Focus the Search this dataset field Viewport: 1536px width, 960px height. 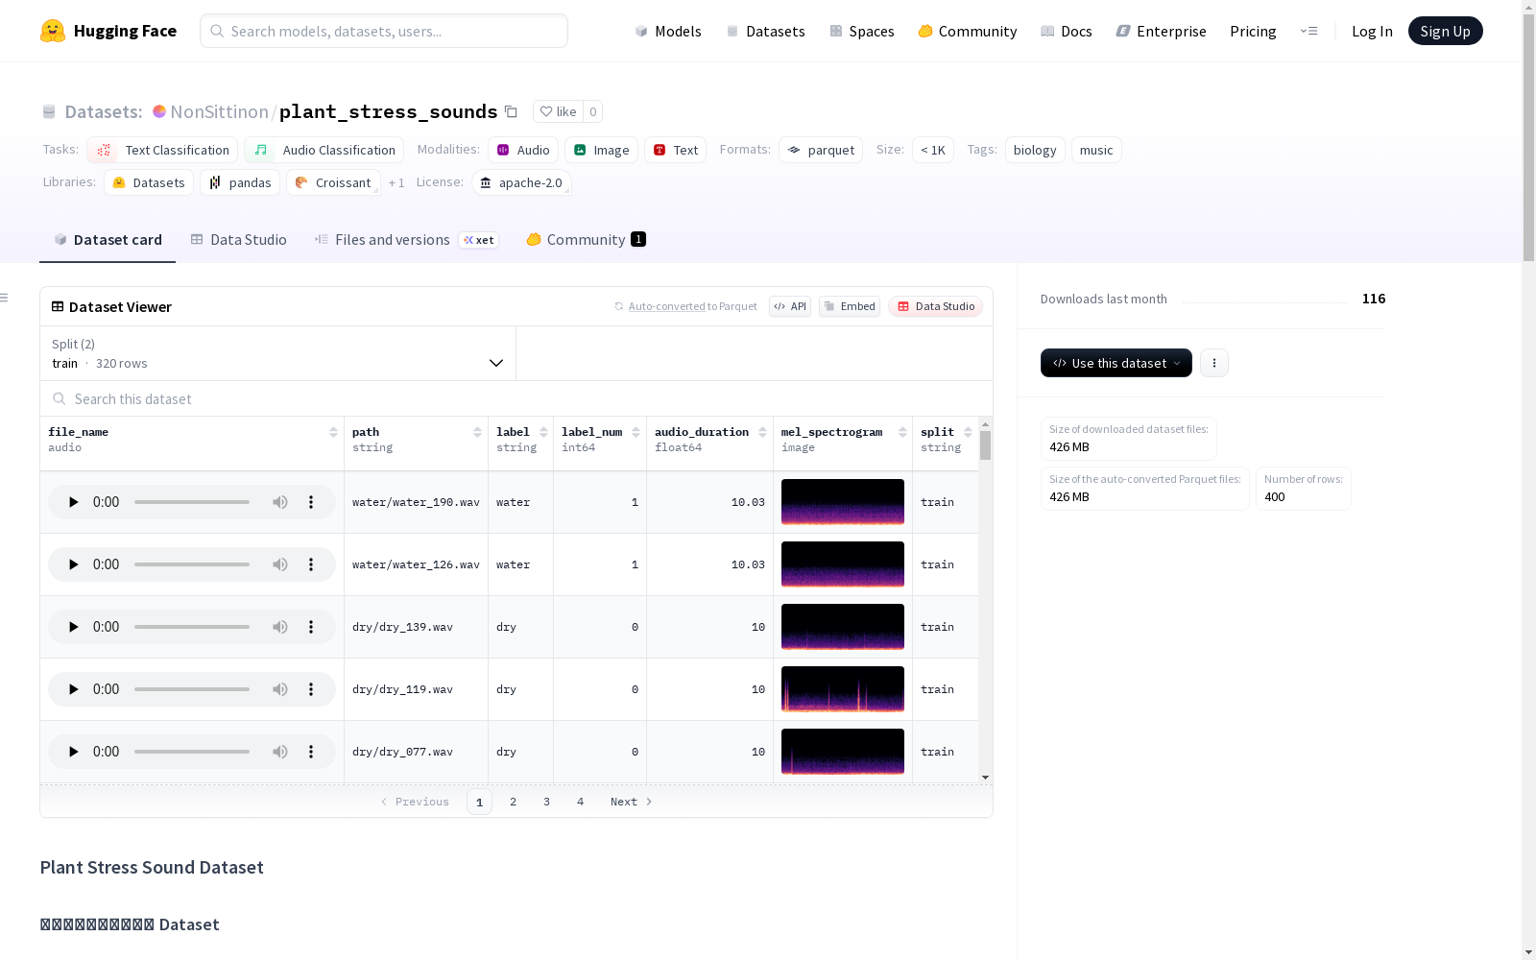pos(516,398)
